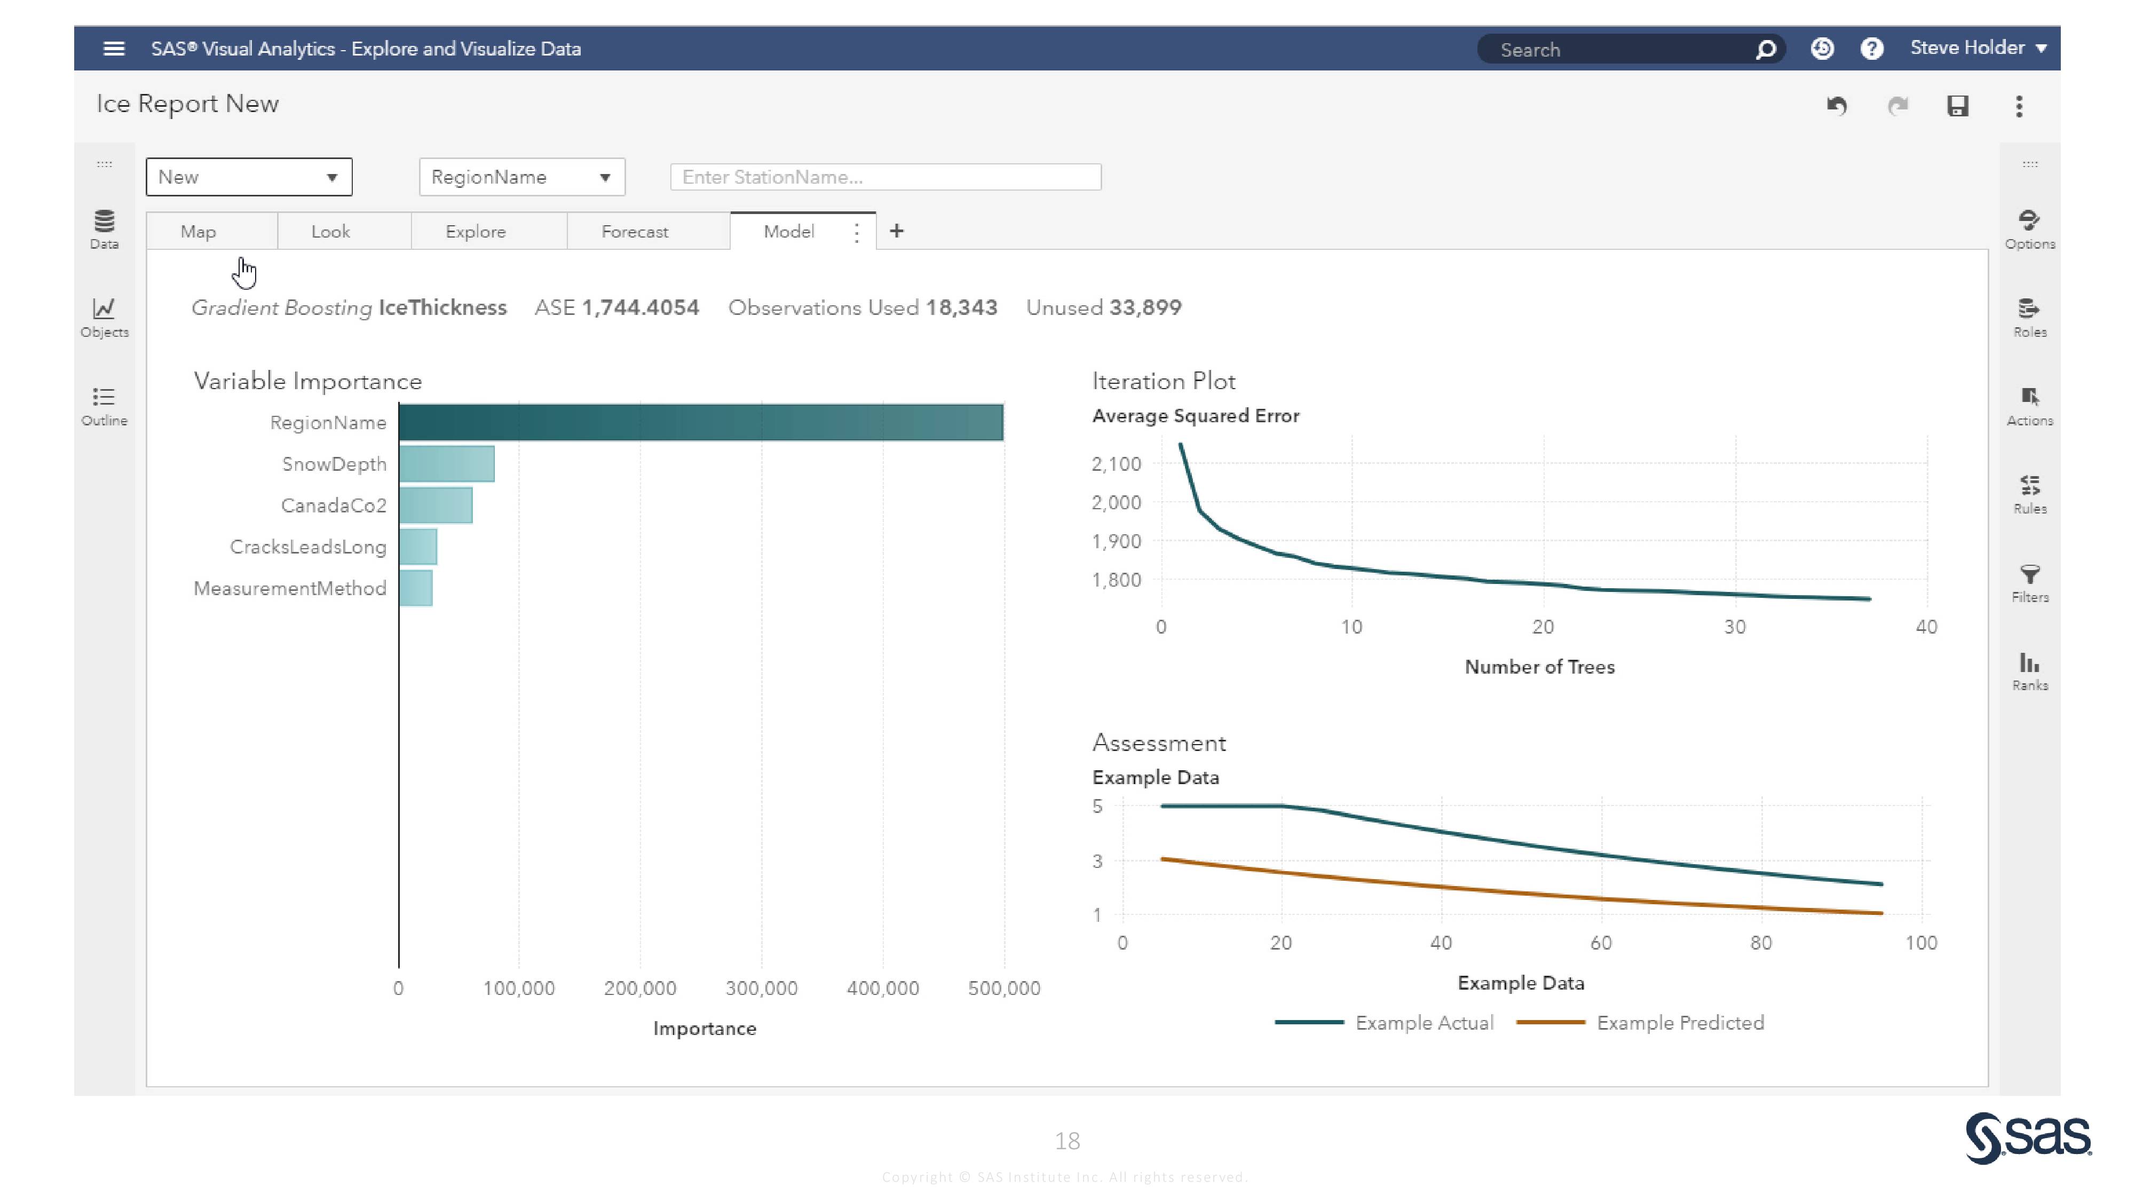Click the Unused 33,899 text
Image resolution: width=2135 pixels, height=1201 pixels.
1104,307
